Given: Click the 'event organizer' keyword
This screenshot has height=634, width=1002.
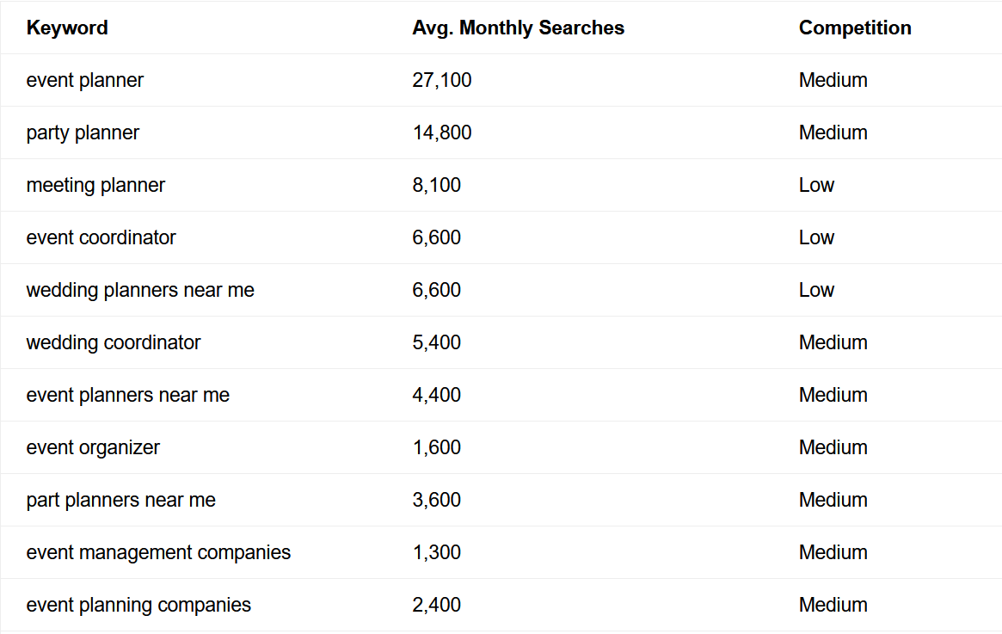Looking at the screenshot, I should pyautogui.click(x=93, y=447).
